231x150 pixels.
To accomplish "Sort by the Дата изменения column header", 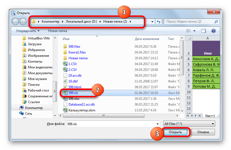I will pos(147,39).
